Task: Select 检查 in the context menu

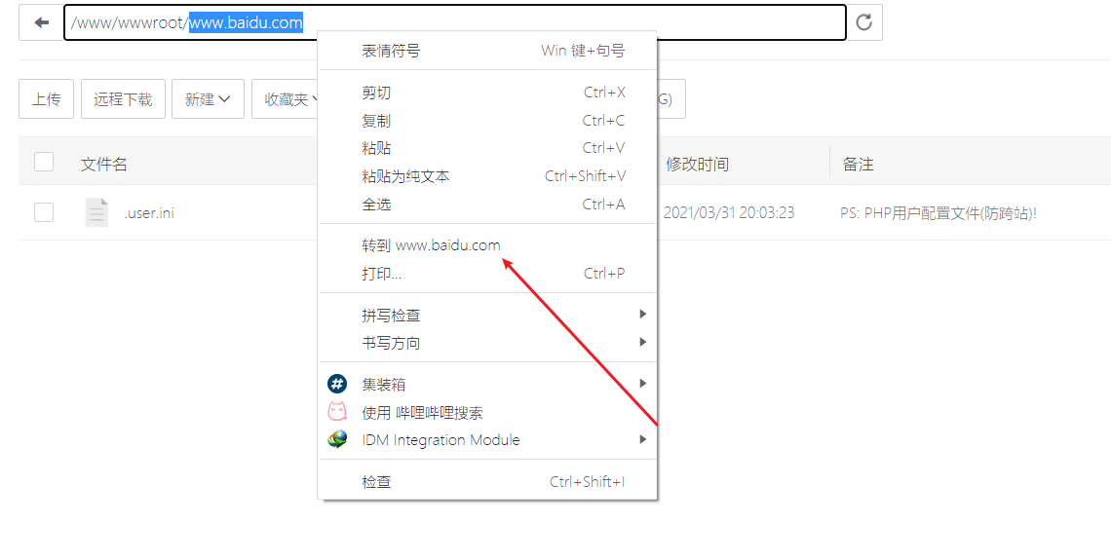Action: point(487,481)
